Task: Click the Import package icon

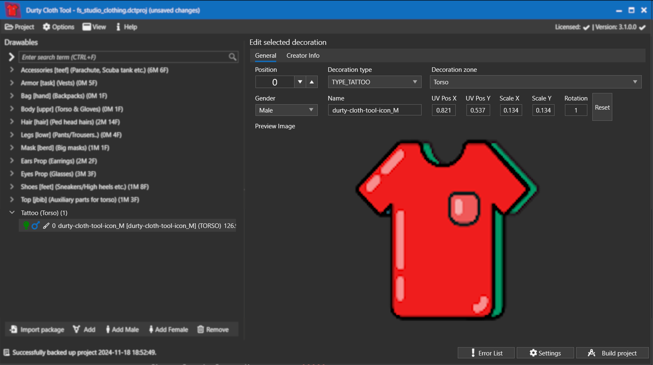Action: [x=14, y=329]
